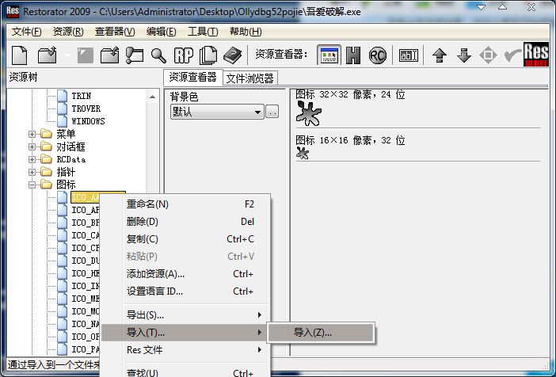Image resolution: width=556 pixels, height=377 pixels.
Task: Select the WINDOWS tree item
Action: click(88, 121)
